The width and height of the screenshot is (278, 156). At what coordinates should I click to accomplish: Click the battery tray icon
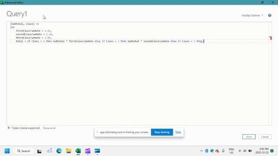tap(250, 151)
